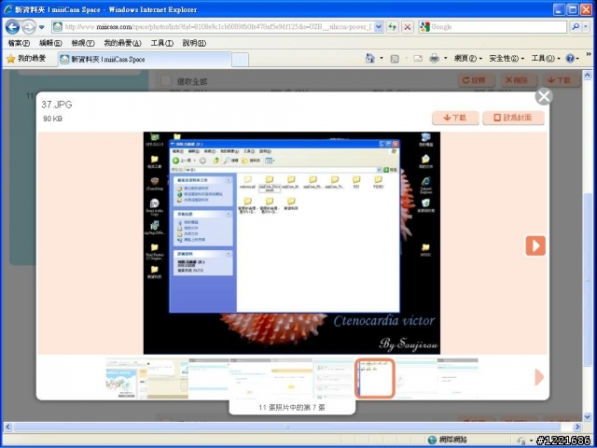597x448 pixels.
Task: Click the printer icon in command bar
Action: coord(434,58)
